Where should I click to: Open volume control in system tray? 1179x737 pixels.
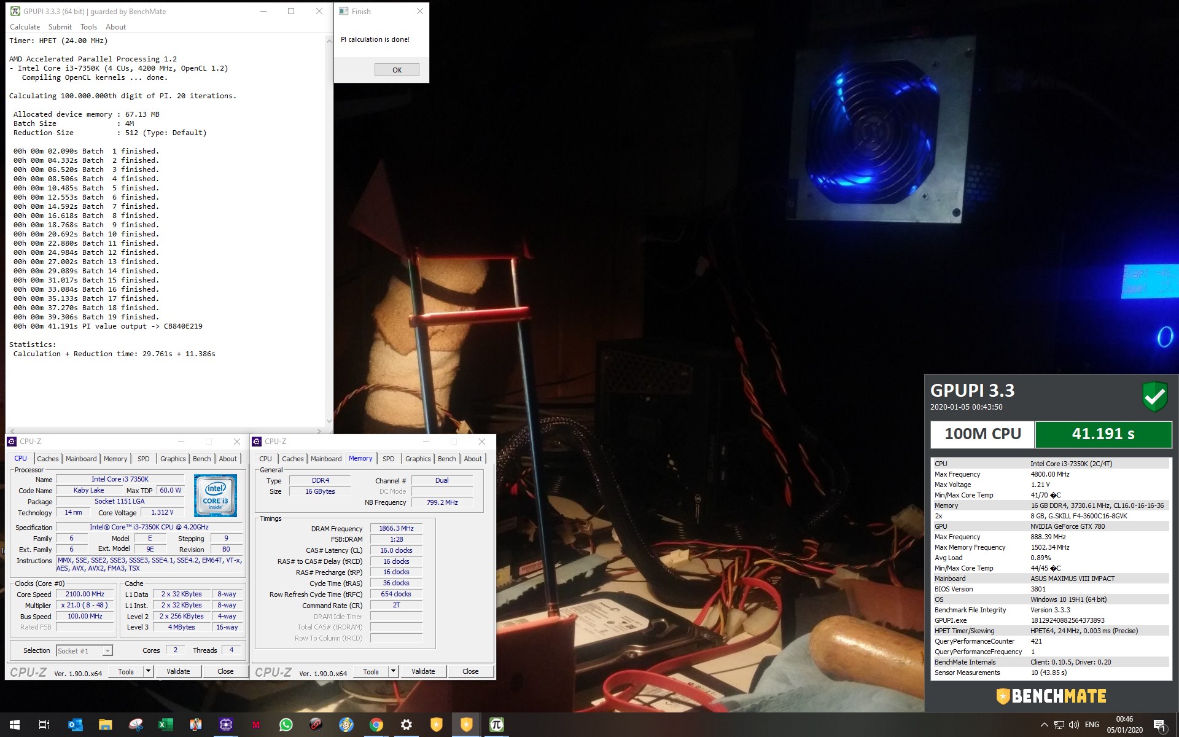click(1074, 725)
